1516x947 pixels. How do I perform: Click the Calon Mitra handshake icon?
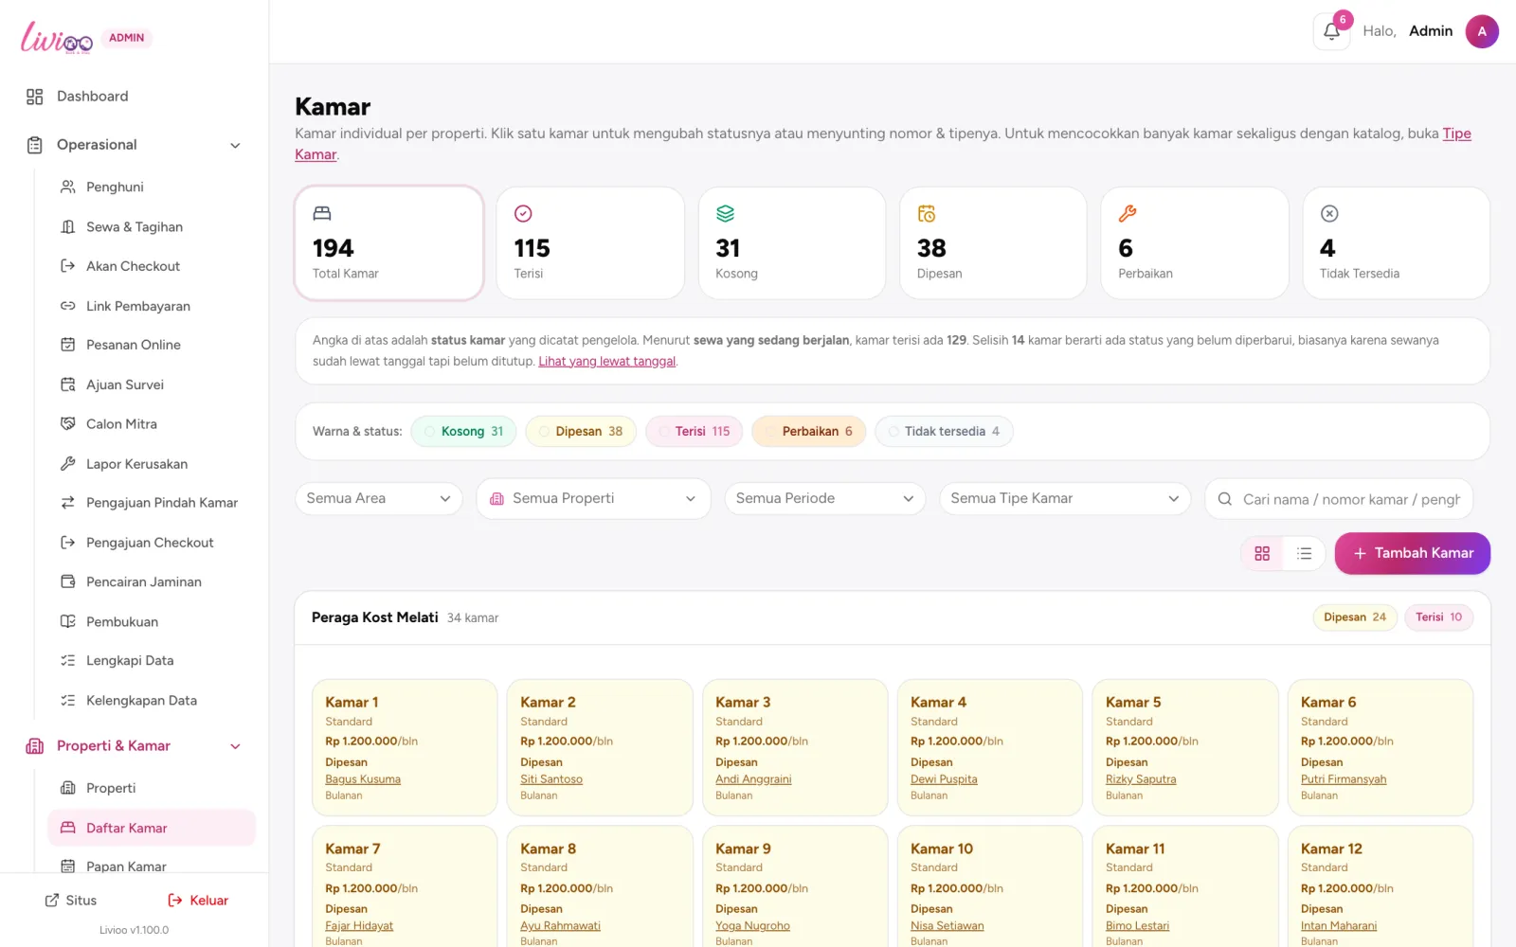68,424
